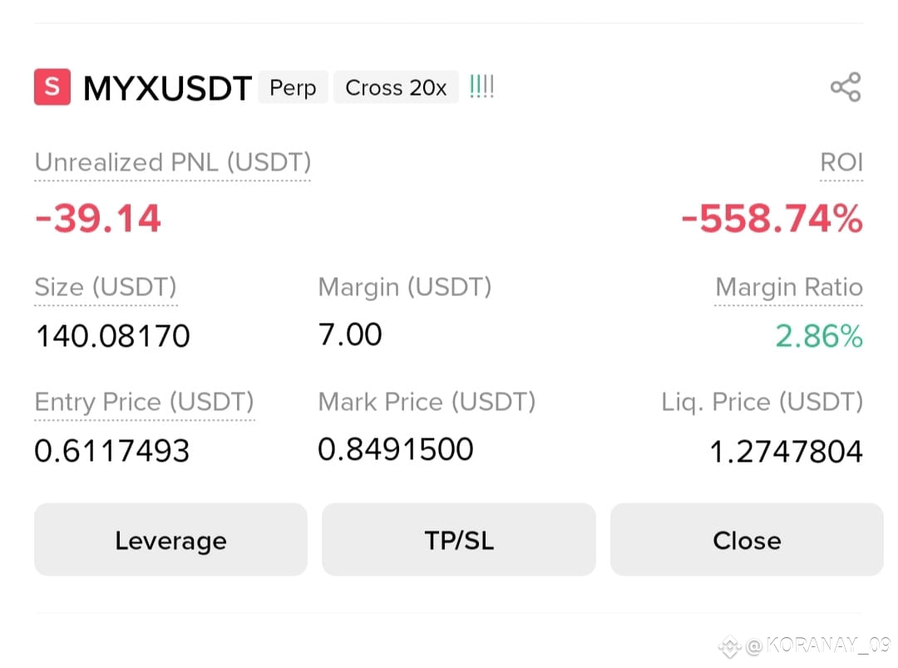Select the -39.14 unrealized PNL value

(x=98, y=218)
